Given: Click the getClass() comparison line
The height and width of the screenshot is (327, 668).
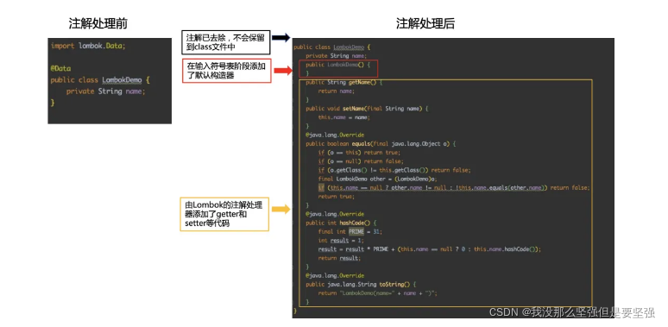Looking at the screenshot, I should coord(394,170).
